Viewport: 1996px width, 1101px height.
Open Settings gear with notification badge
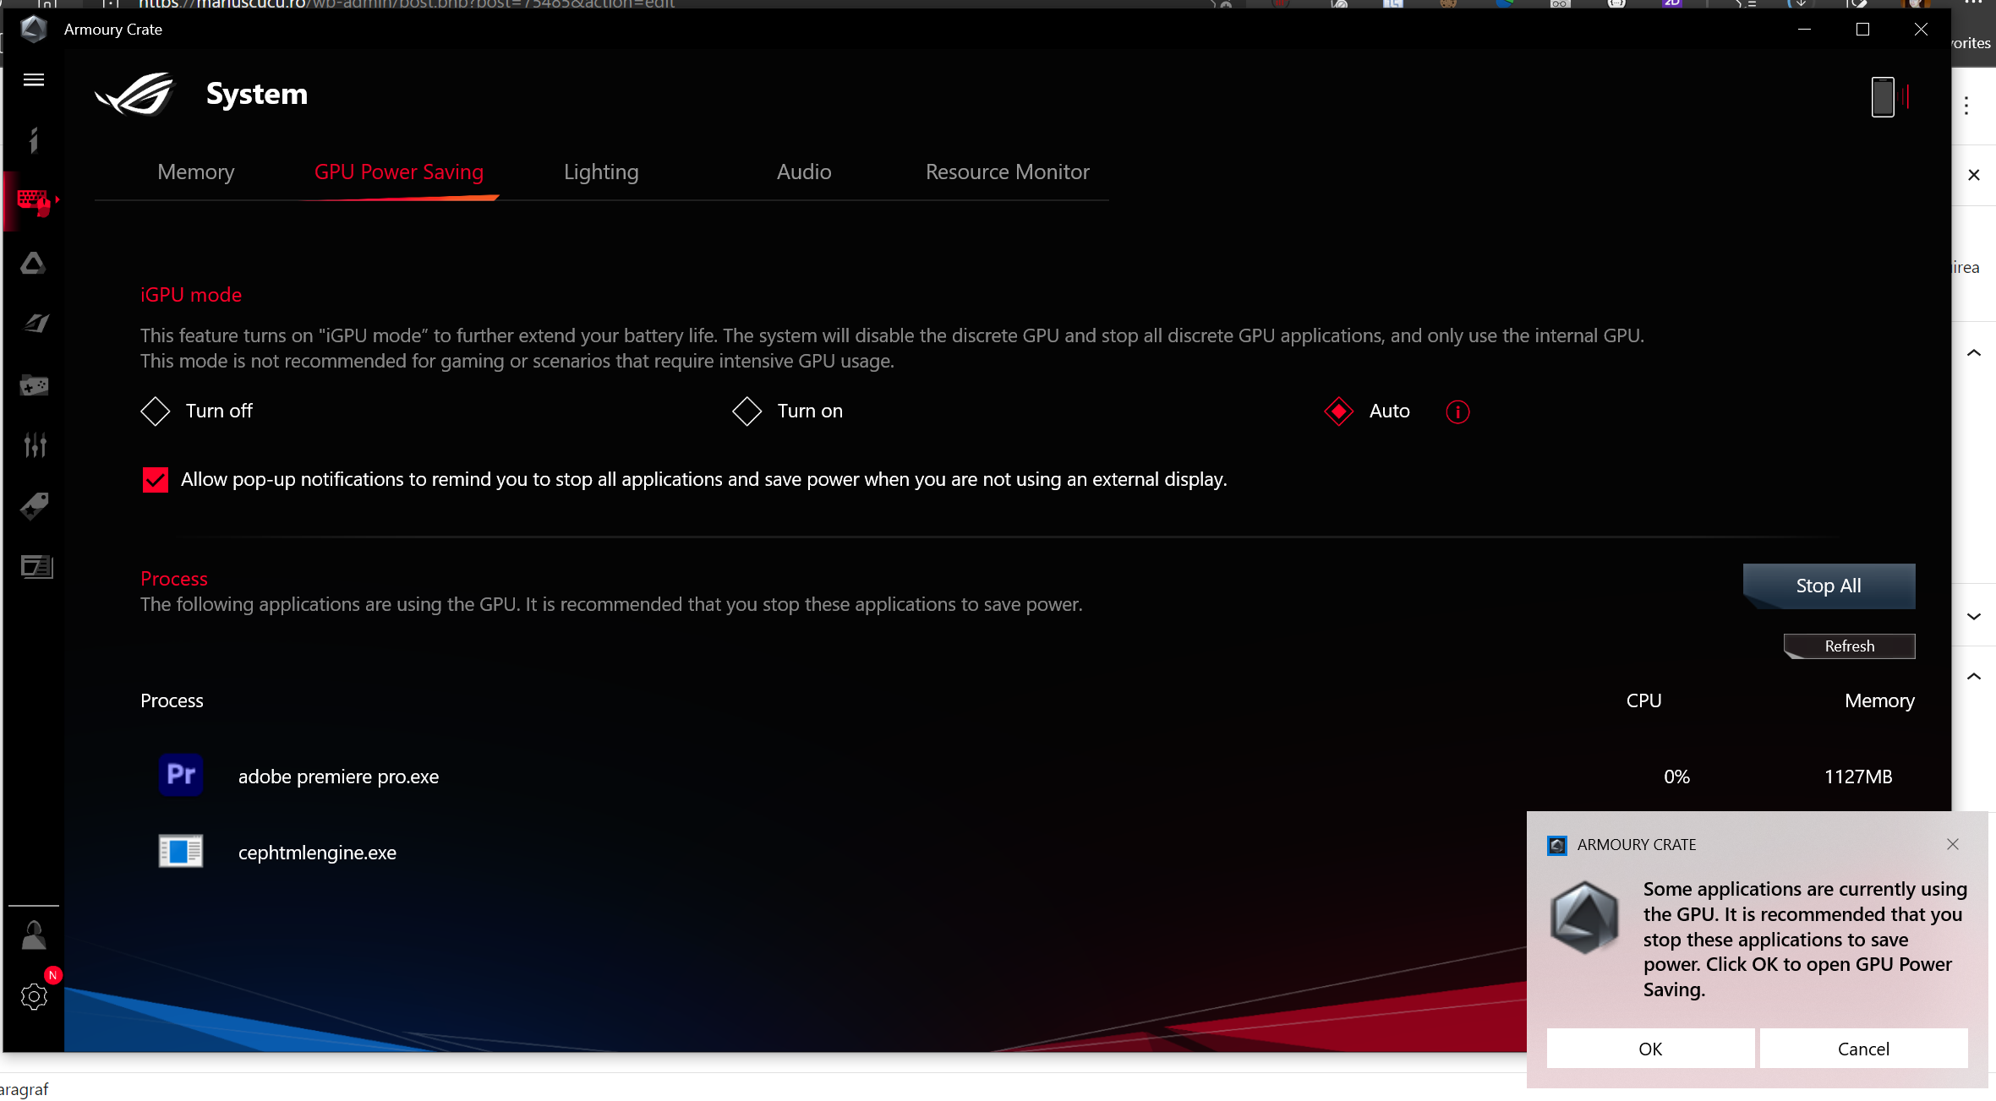(34, 996)
